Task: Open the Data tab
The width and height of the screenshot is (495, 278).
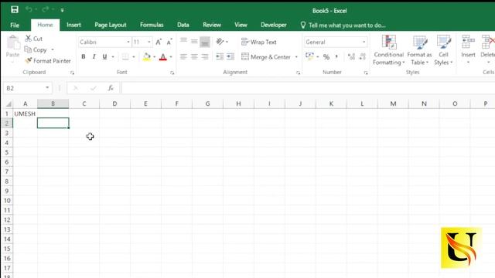Action: (x=183, y=25)
